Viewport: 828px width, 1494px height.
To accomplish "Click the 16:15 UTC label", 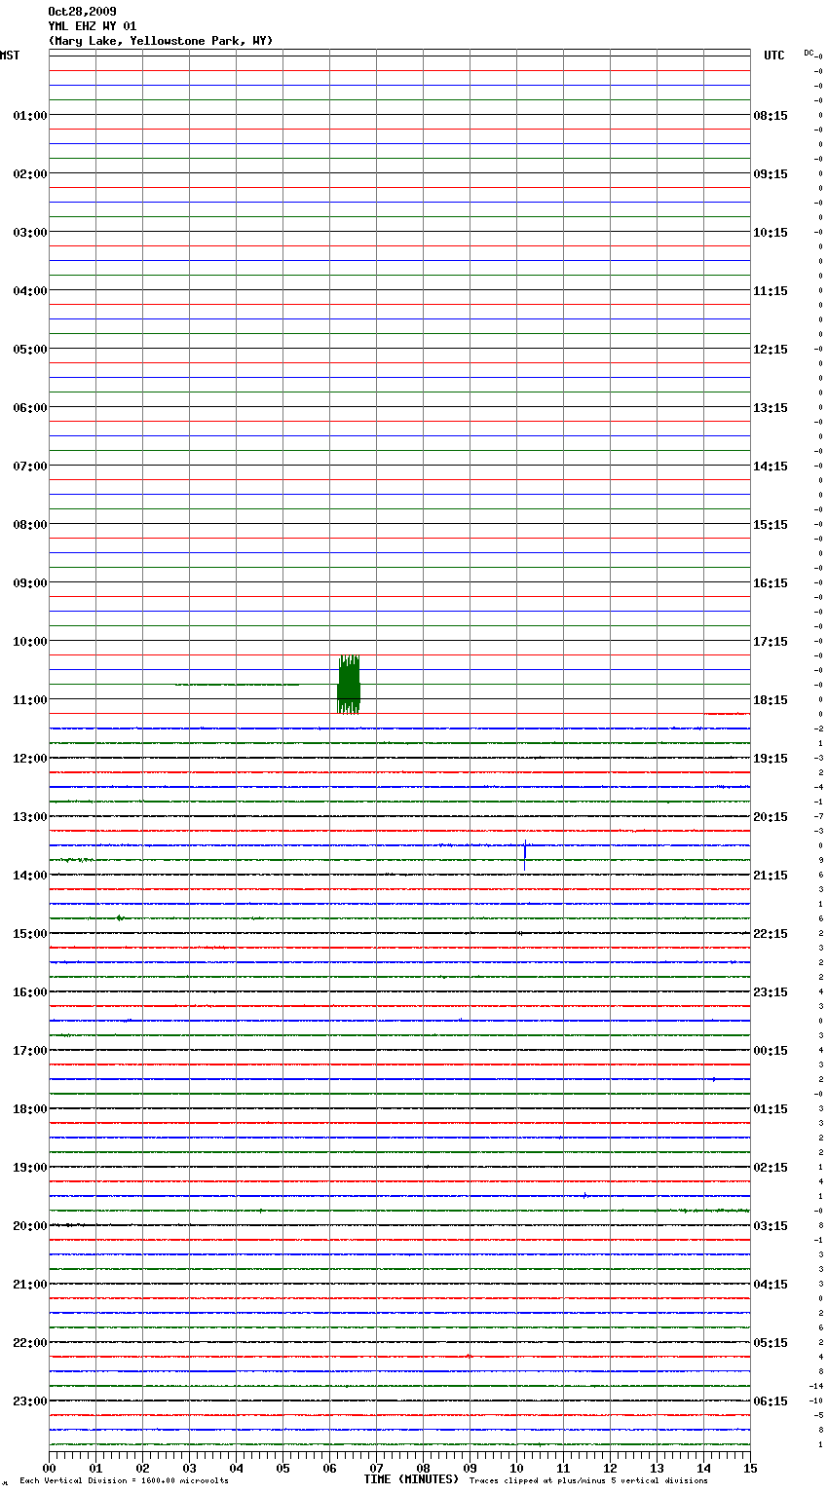I will 771,583.
